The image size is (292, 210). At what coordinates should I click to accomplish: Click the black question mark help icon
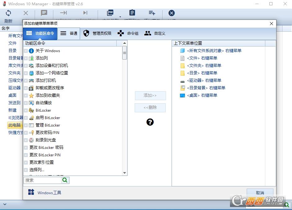click(150, 122)
